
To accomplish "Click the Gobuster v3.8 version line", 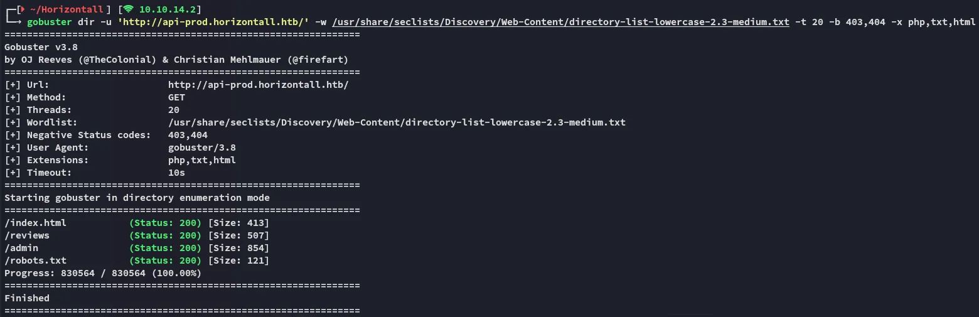I will click(41, 47).
